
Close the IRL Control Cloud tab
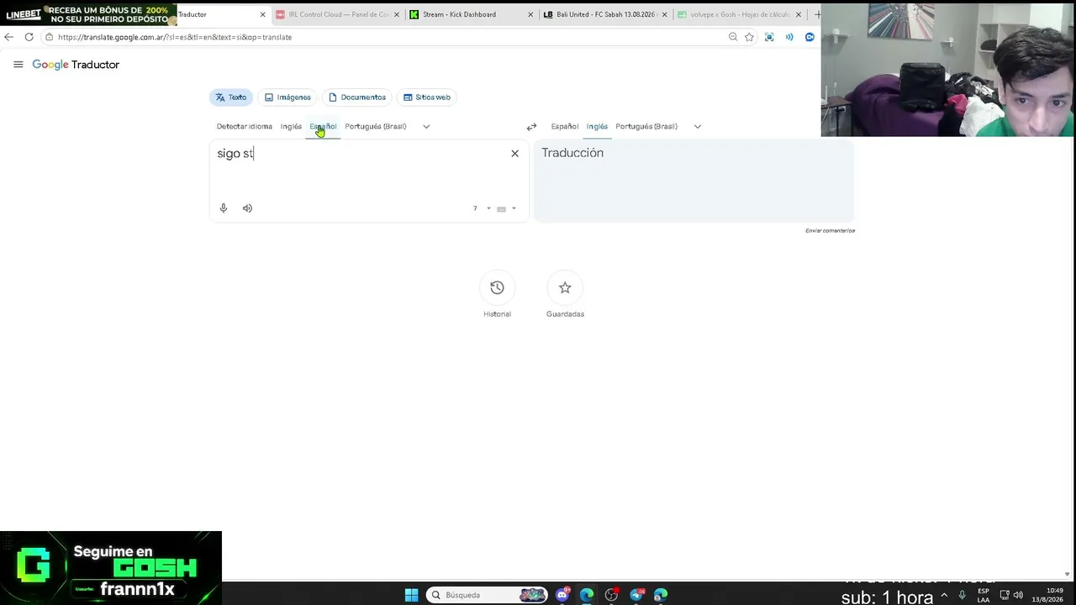pyautogui.click(x=397, y=14)
